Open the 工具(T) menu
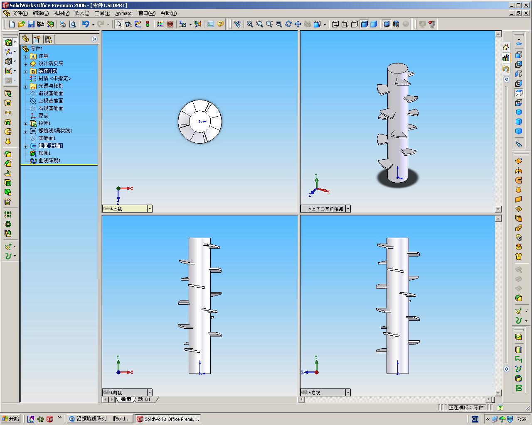 [x=102, y=13]
